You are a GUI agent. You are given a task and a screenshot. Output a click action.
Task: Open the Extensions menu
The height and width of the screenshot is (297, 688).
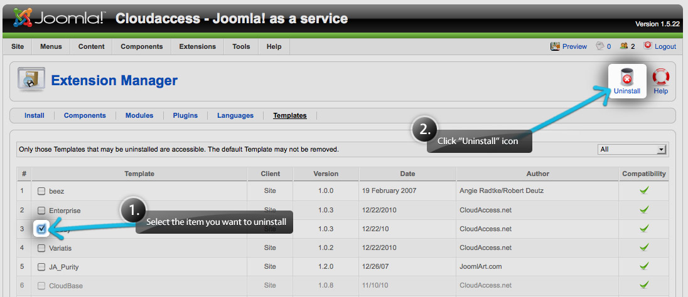(x=198, y=46)
